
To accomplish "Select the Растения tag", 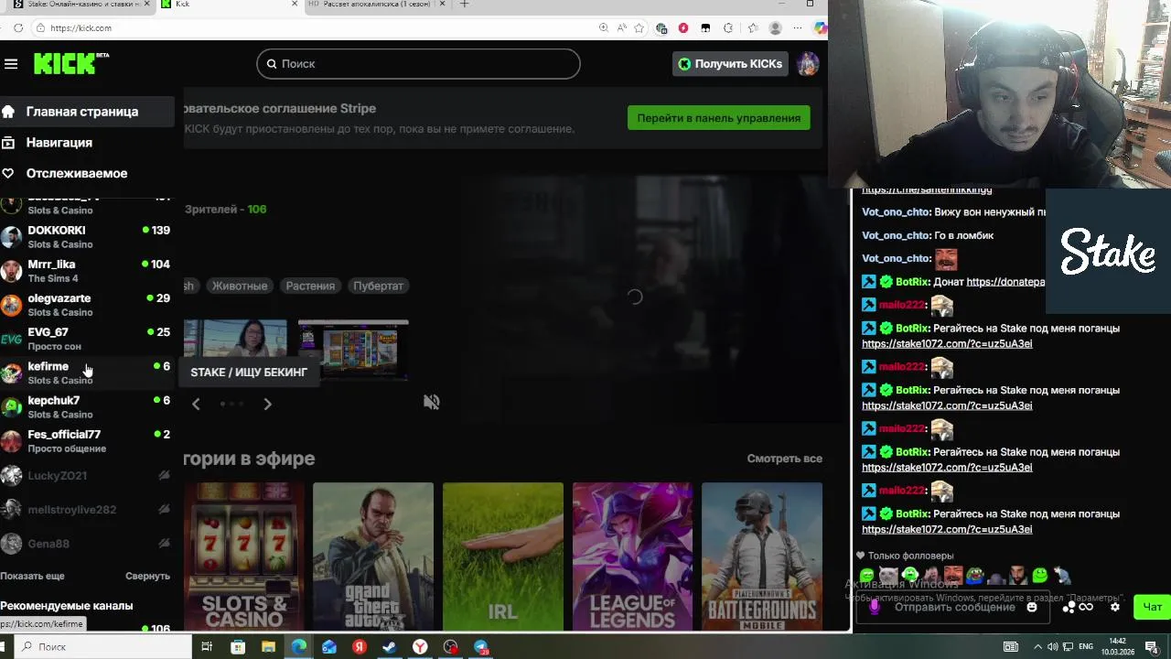I will 310,286.
